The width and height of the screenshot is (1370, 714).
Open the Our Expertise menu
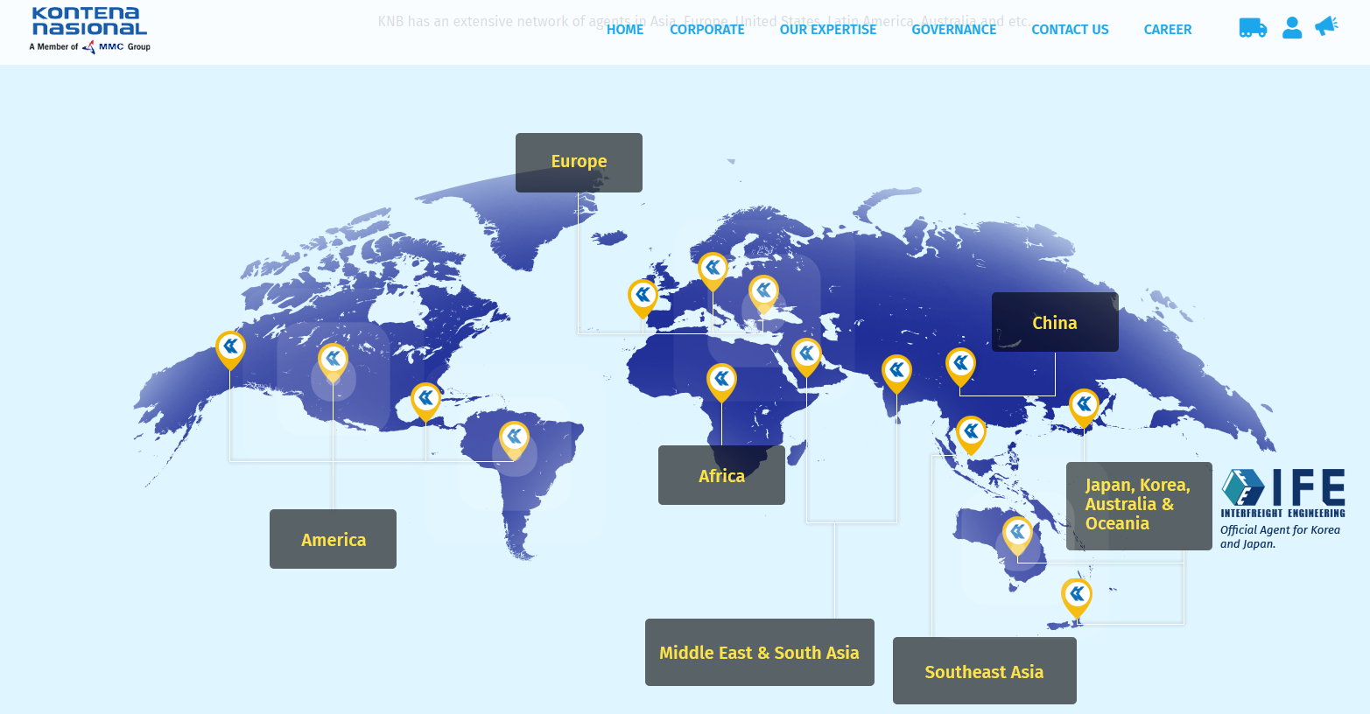pyautogui.click(x=827, y=30)
